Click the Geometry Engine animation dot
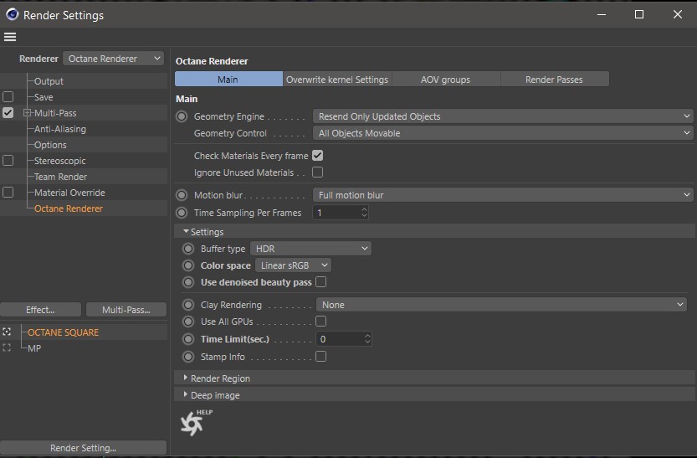Viewport: 697px width, 458px height. (182, 116)
